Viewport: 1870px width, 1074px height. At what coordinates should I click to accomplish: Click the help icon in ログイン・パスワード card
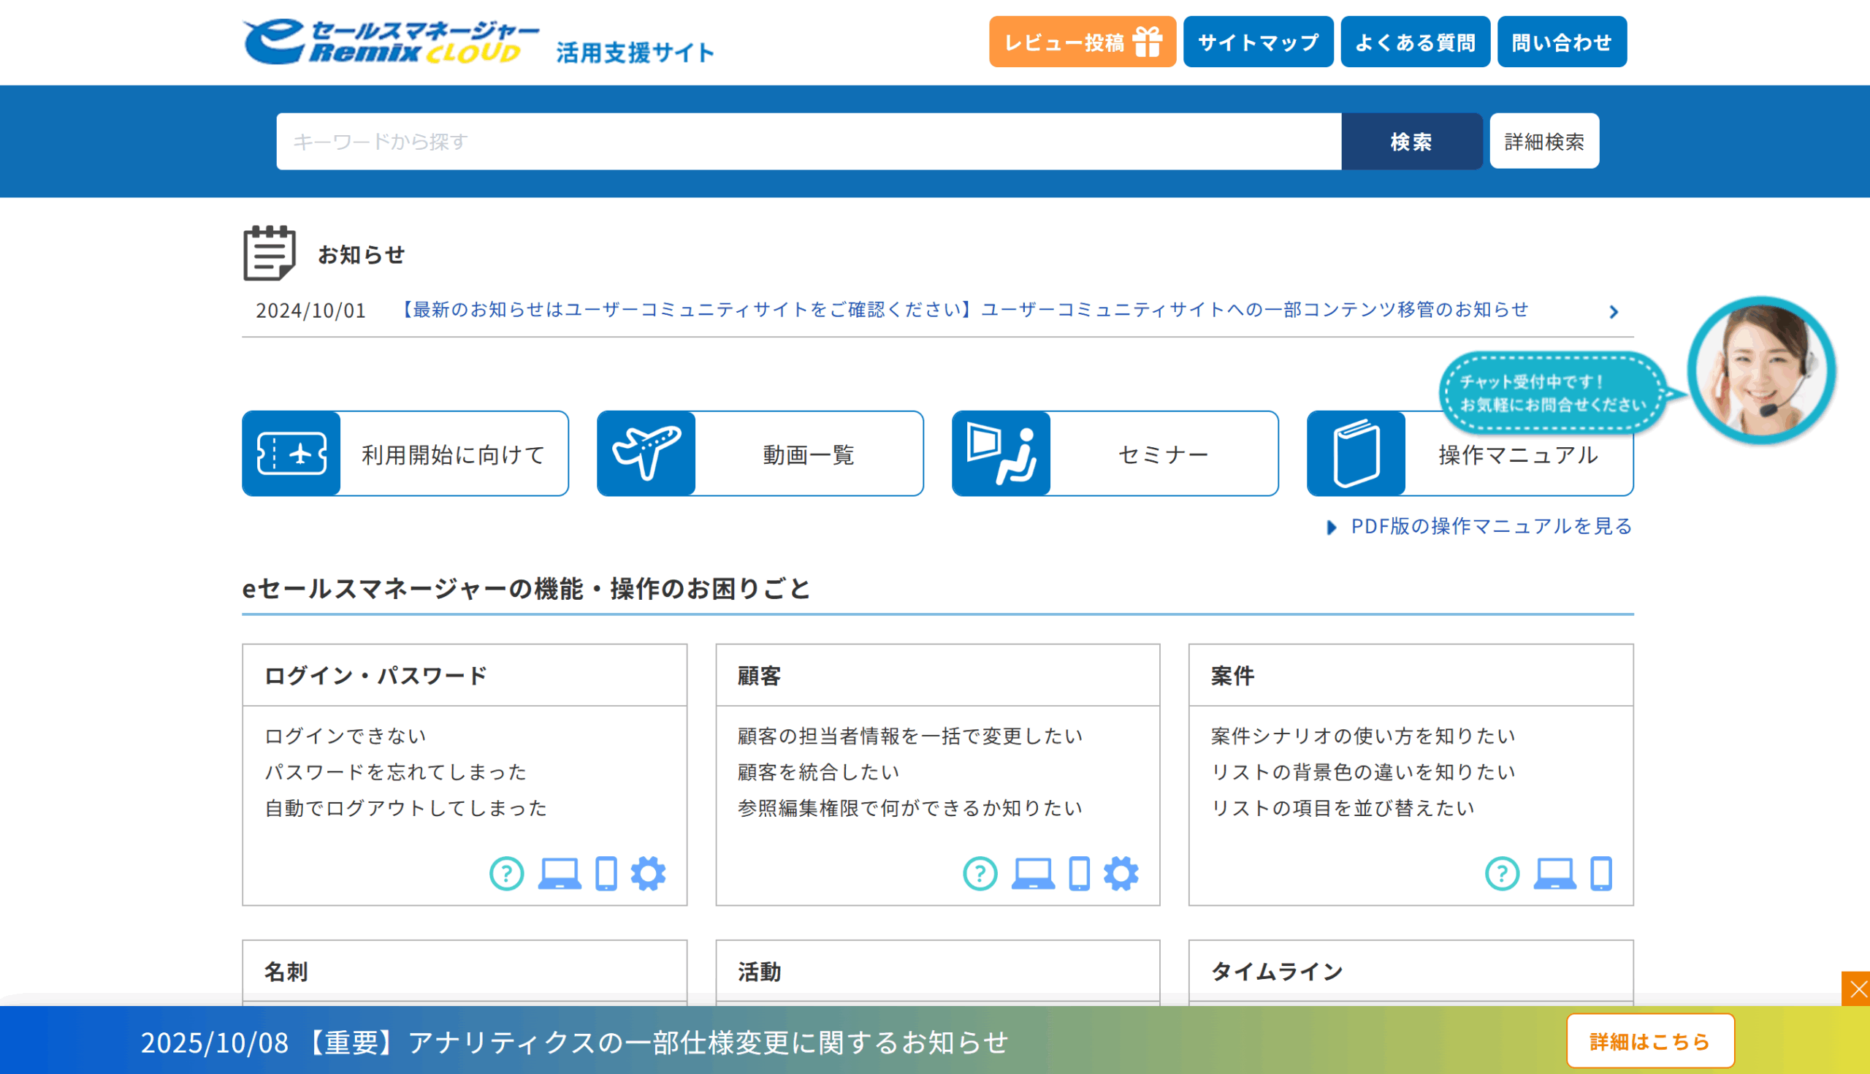tap(507, 873)
